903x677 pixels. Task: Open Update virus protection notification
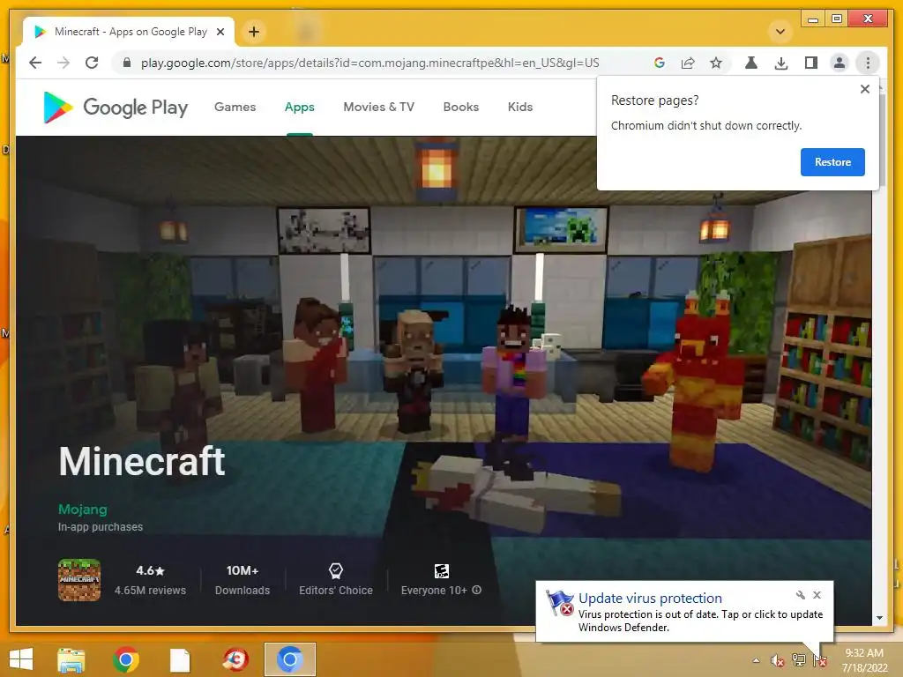[684, 612]
